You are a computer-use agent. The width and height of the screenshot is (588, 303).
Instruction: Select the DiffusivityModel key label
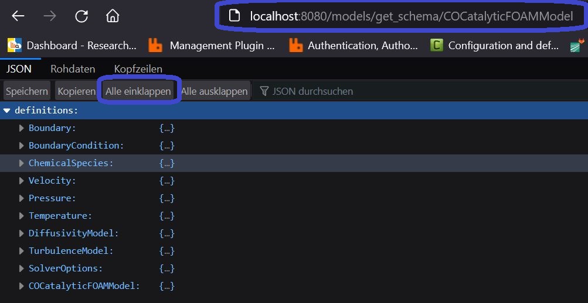[x=73, y=233]
